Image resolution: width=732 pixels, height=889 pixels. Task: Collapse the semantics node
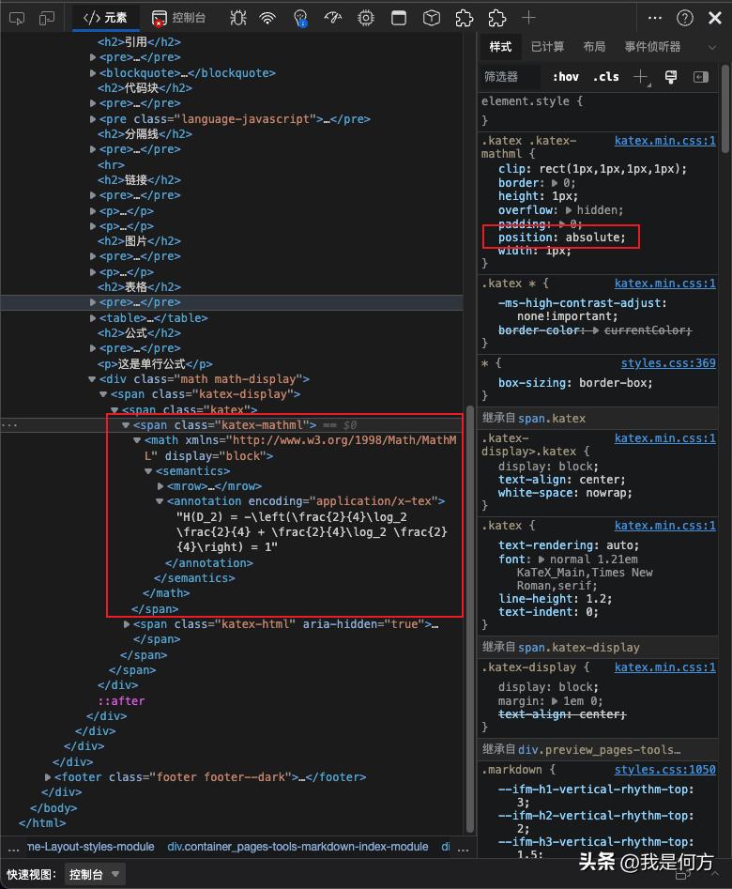(x=148, y=471)
